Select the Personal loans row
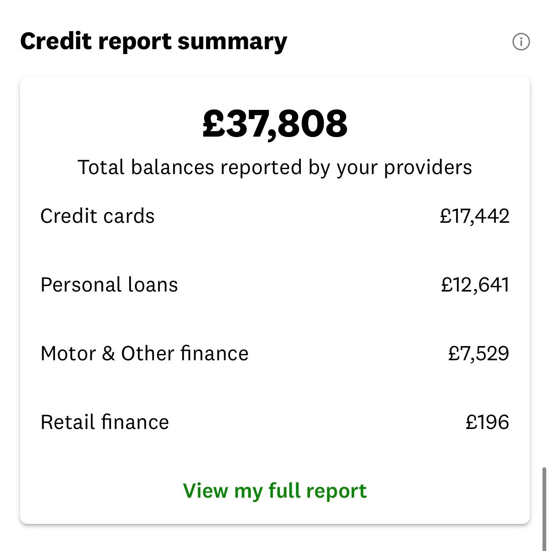The width and height of the screenshot is (550, 551). click(275, 285)
